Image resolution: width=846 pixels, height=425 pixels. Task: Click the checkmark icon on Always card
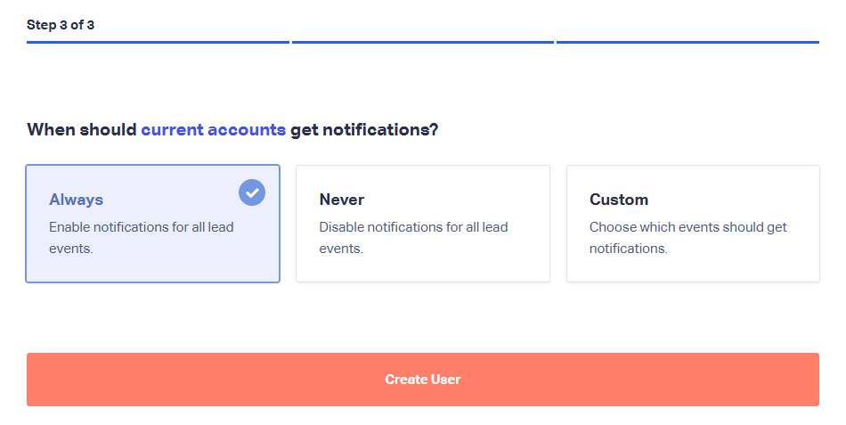pos(252,192)
